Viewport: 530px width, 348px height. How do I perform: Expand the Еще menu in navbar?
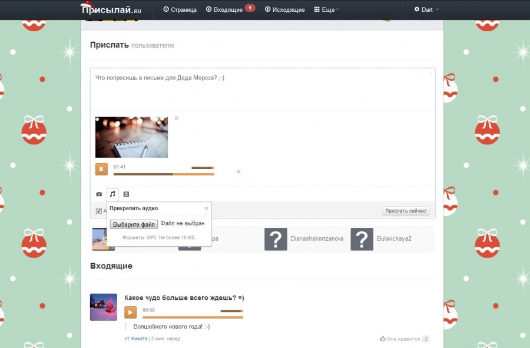click(326, 9)
